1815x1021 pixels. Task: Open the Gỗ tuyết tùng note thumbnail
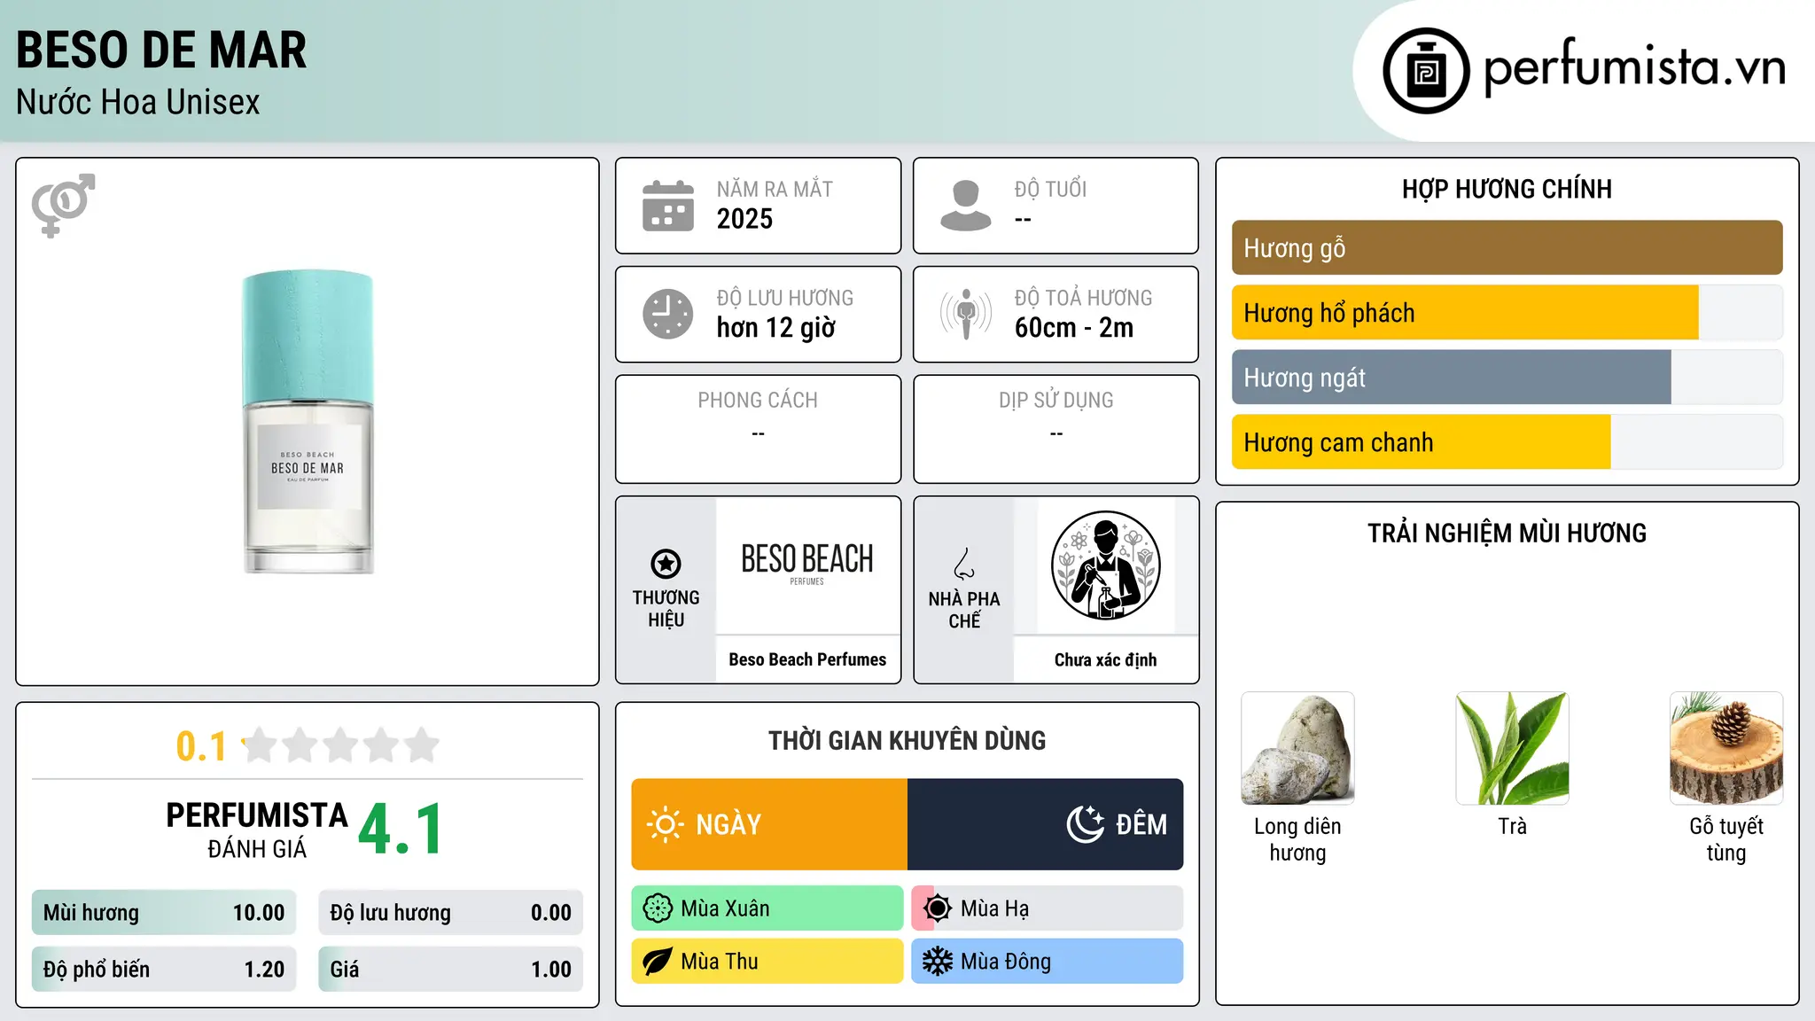[1726, 748]
